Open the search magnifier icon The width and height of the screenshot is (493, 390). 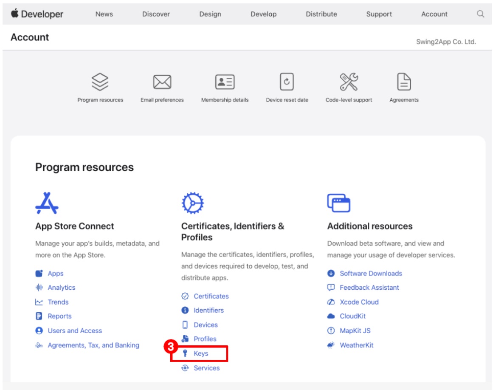tap(480, 14)
